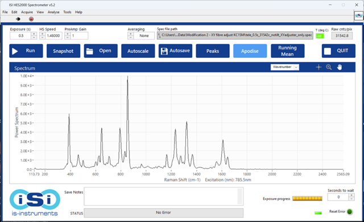The image size is (364, 222).
Task: Increment the Exposure (s) stepper
Action: tap(34, 34)
